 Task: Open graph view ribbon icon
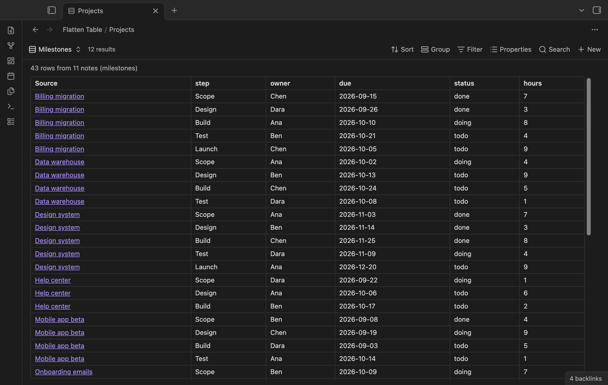tap(11, 46)
